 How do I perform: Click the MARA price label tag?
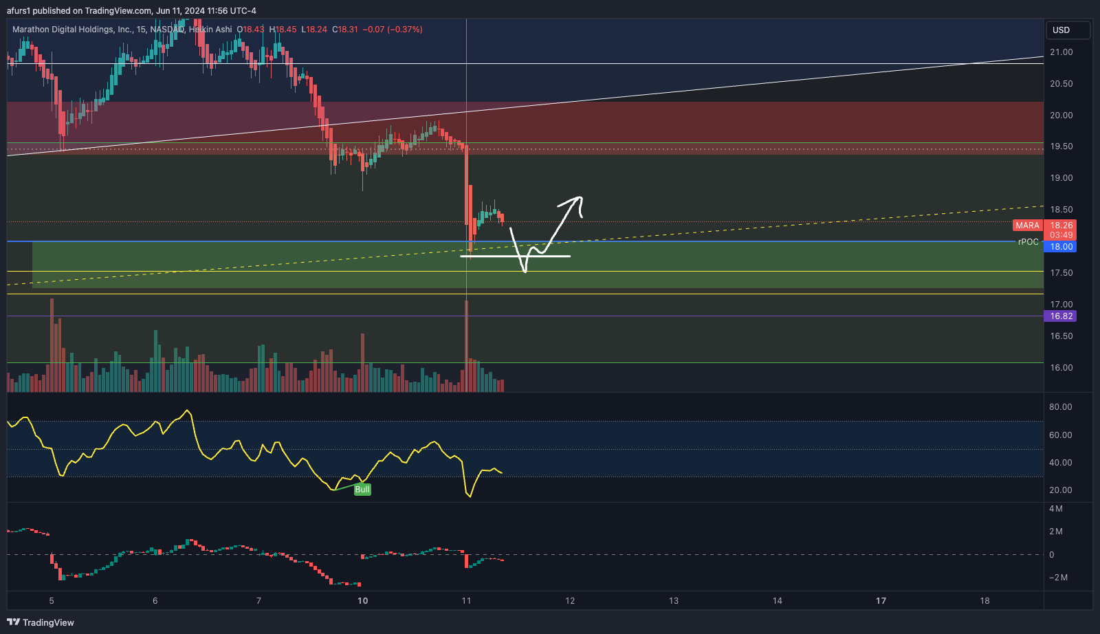(1028, 226)
